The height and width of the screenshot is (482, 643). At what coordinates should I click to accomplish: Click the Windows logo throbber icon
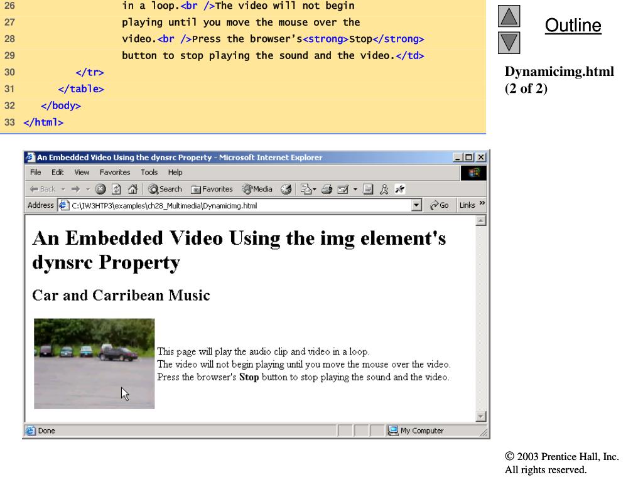(473, 173)
